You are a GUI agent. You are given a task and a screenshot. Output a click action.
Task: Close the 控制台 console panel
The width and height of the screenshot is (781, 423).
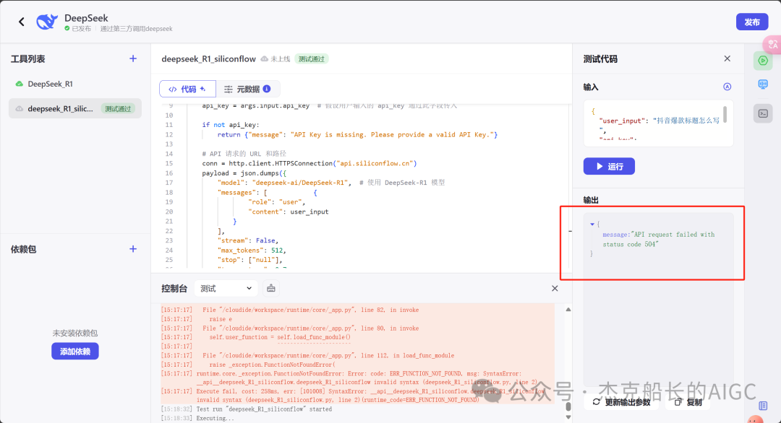[555, 288]
